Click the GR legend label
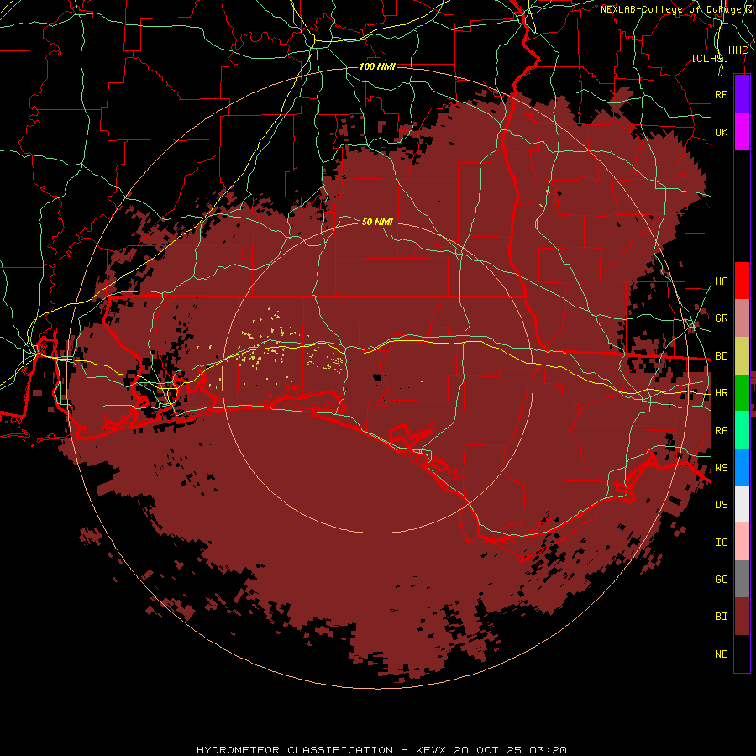 (x=722, y=318)
